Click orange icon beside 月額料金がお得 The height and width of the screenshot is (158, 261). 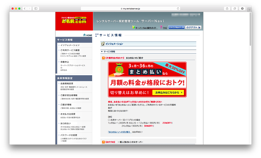[x=103, y=58]
